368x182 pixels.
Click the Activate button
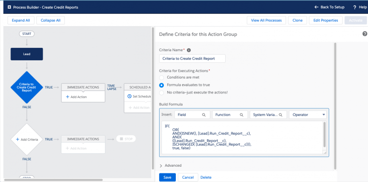coord(356,21)
